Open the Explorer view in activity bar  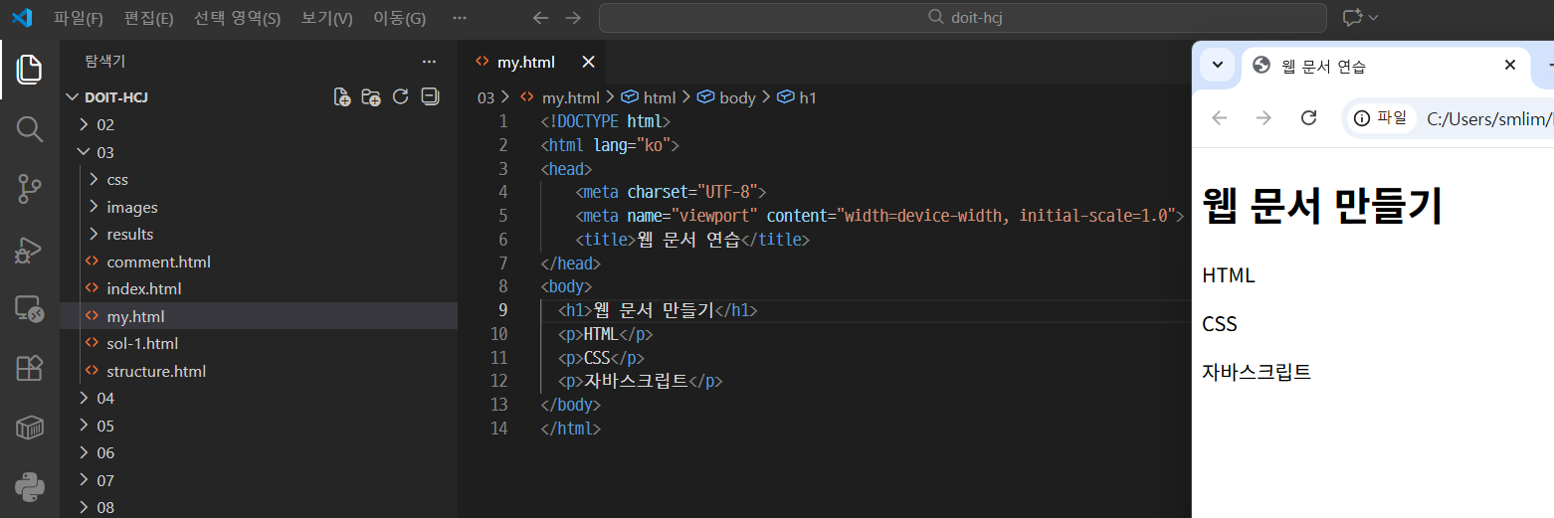pos(30,70)
